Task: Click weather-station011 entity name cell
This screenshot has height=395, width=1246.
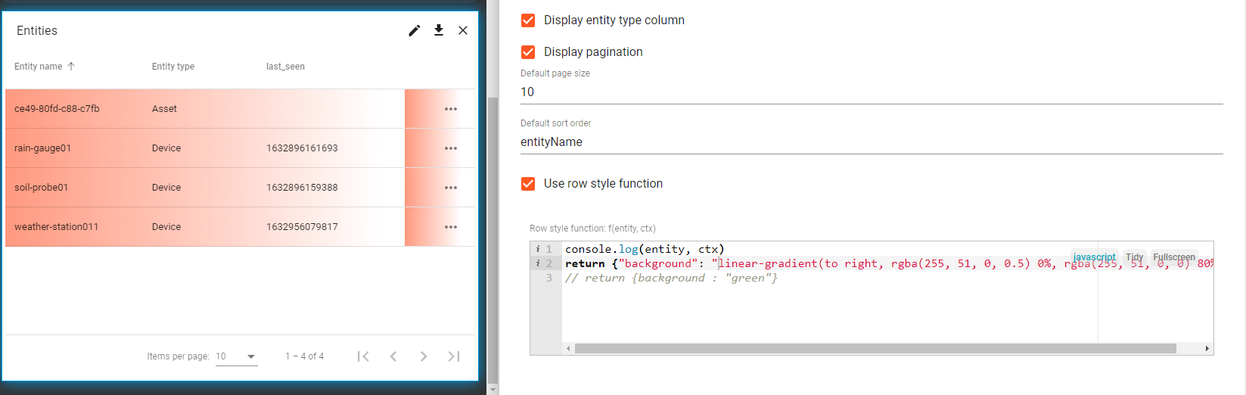Action: 56,227
